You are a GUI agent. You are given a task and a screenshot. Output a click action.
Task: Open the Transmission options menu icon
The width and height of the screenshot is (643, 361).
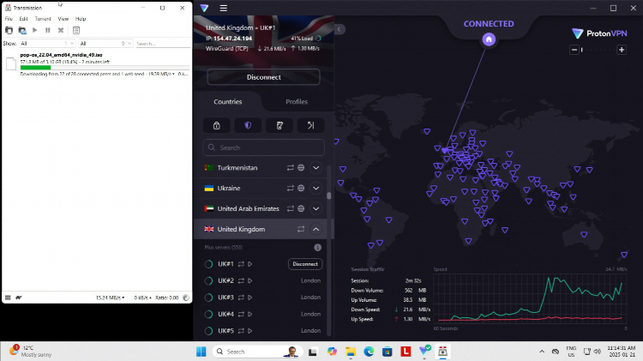tap(8, 298)
